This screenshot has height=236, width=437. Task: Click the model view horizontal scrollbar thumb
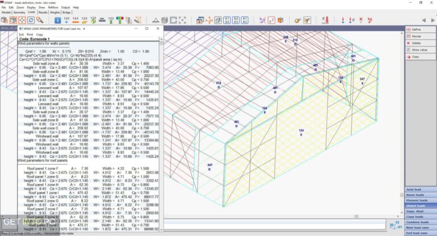(x=356, y=216)
